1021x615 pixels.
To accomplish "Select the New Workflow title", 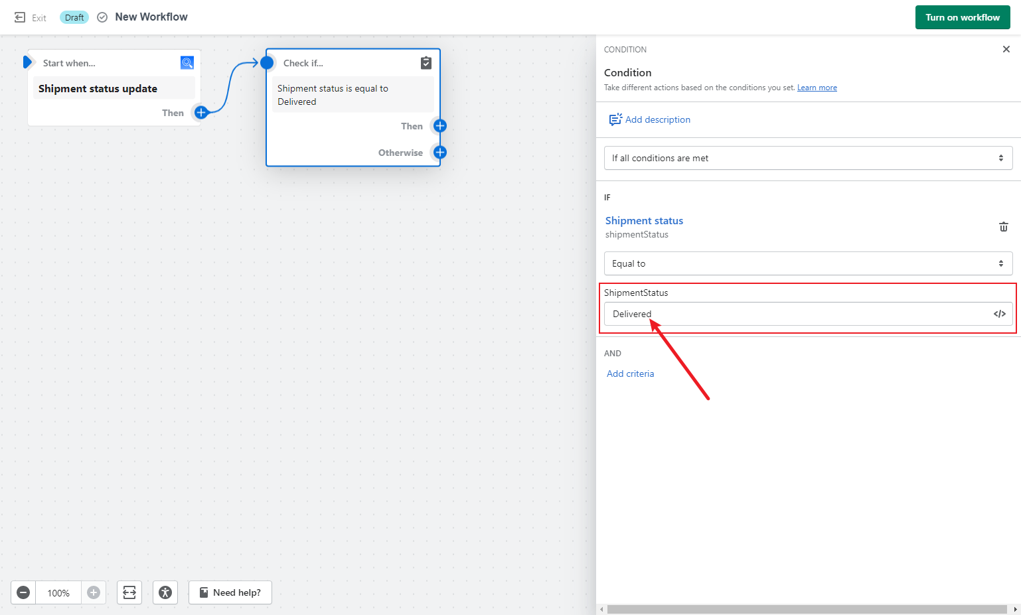I will point(151,17).
